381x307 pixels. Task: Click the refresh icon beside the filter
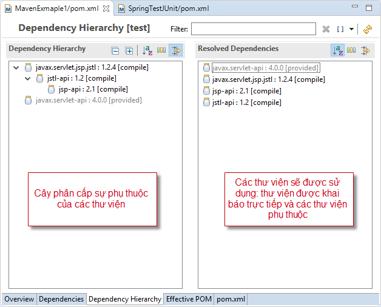point(368,29)
